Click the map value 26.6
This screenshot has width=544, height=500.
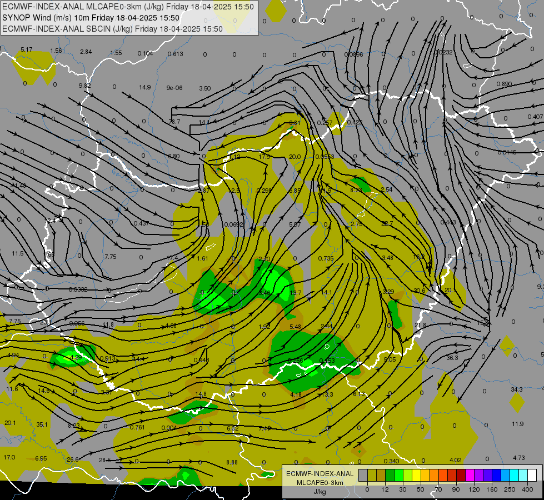72,459
